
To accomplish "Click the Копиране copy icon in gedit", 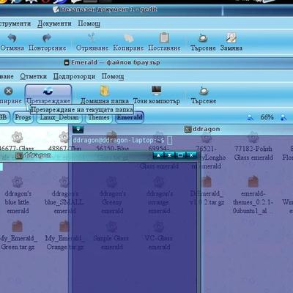I will pyautogui.click(x=128, y=38).
